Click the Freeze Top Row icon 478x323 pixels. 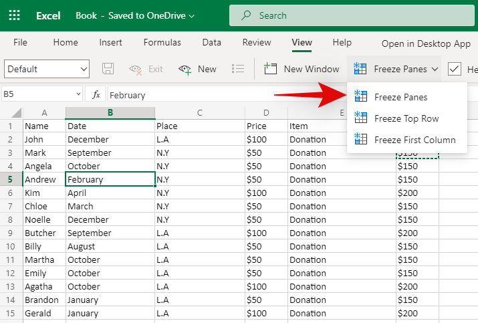(361, 118)
